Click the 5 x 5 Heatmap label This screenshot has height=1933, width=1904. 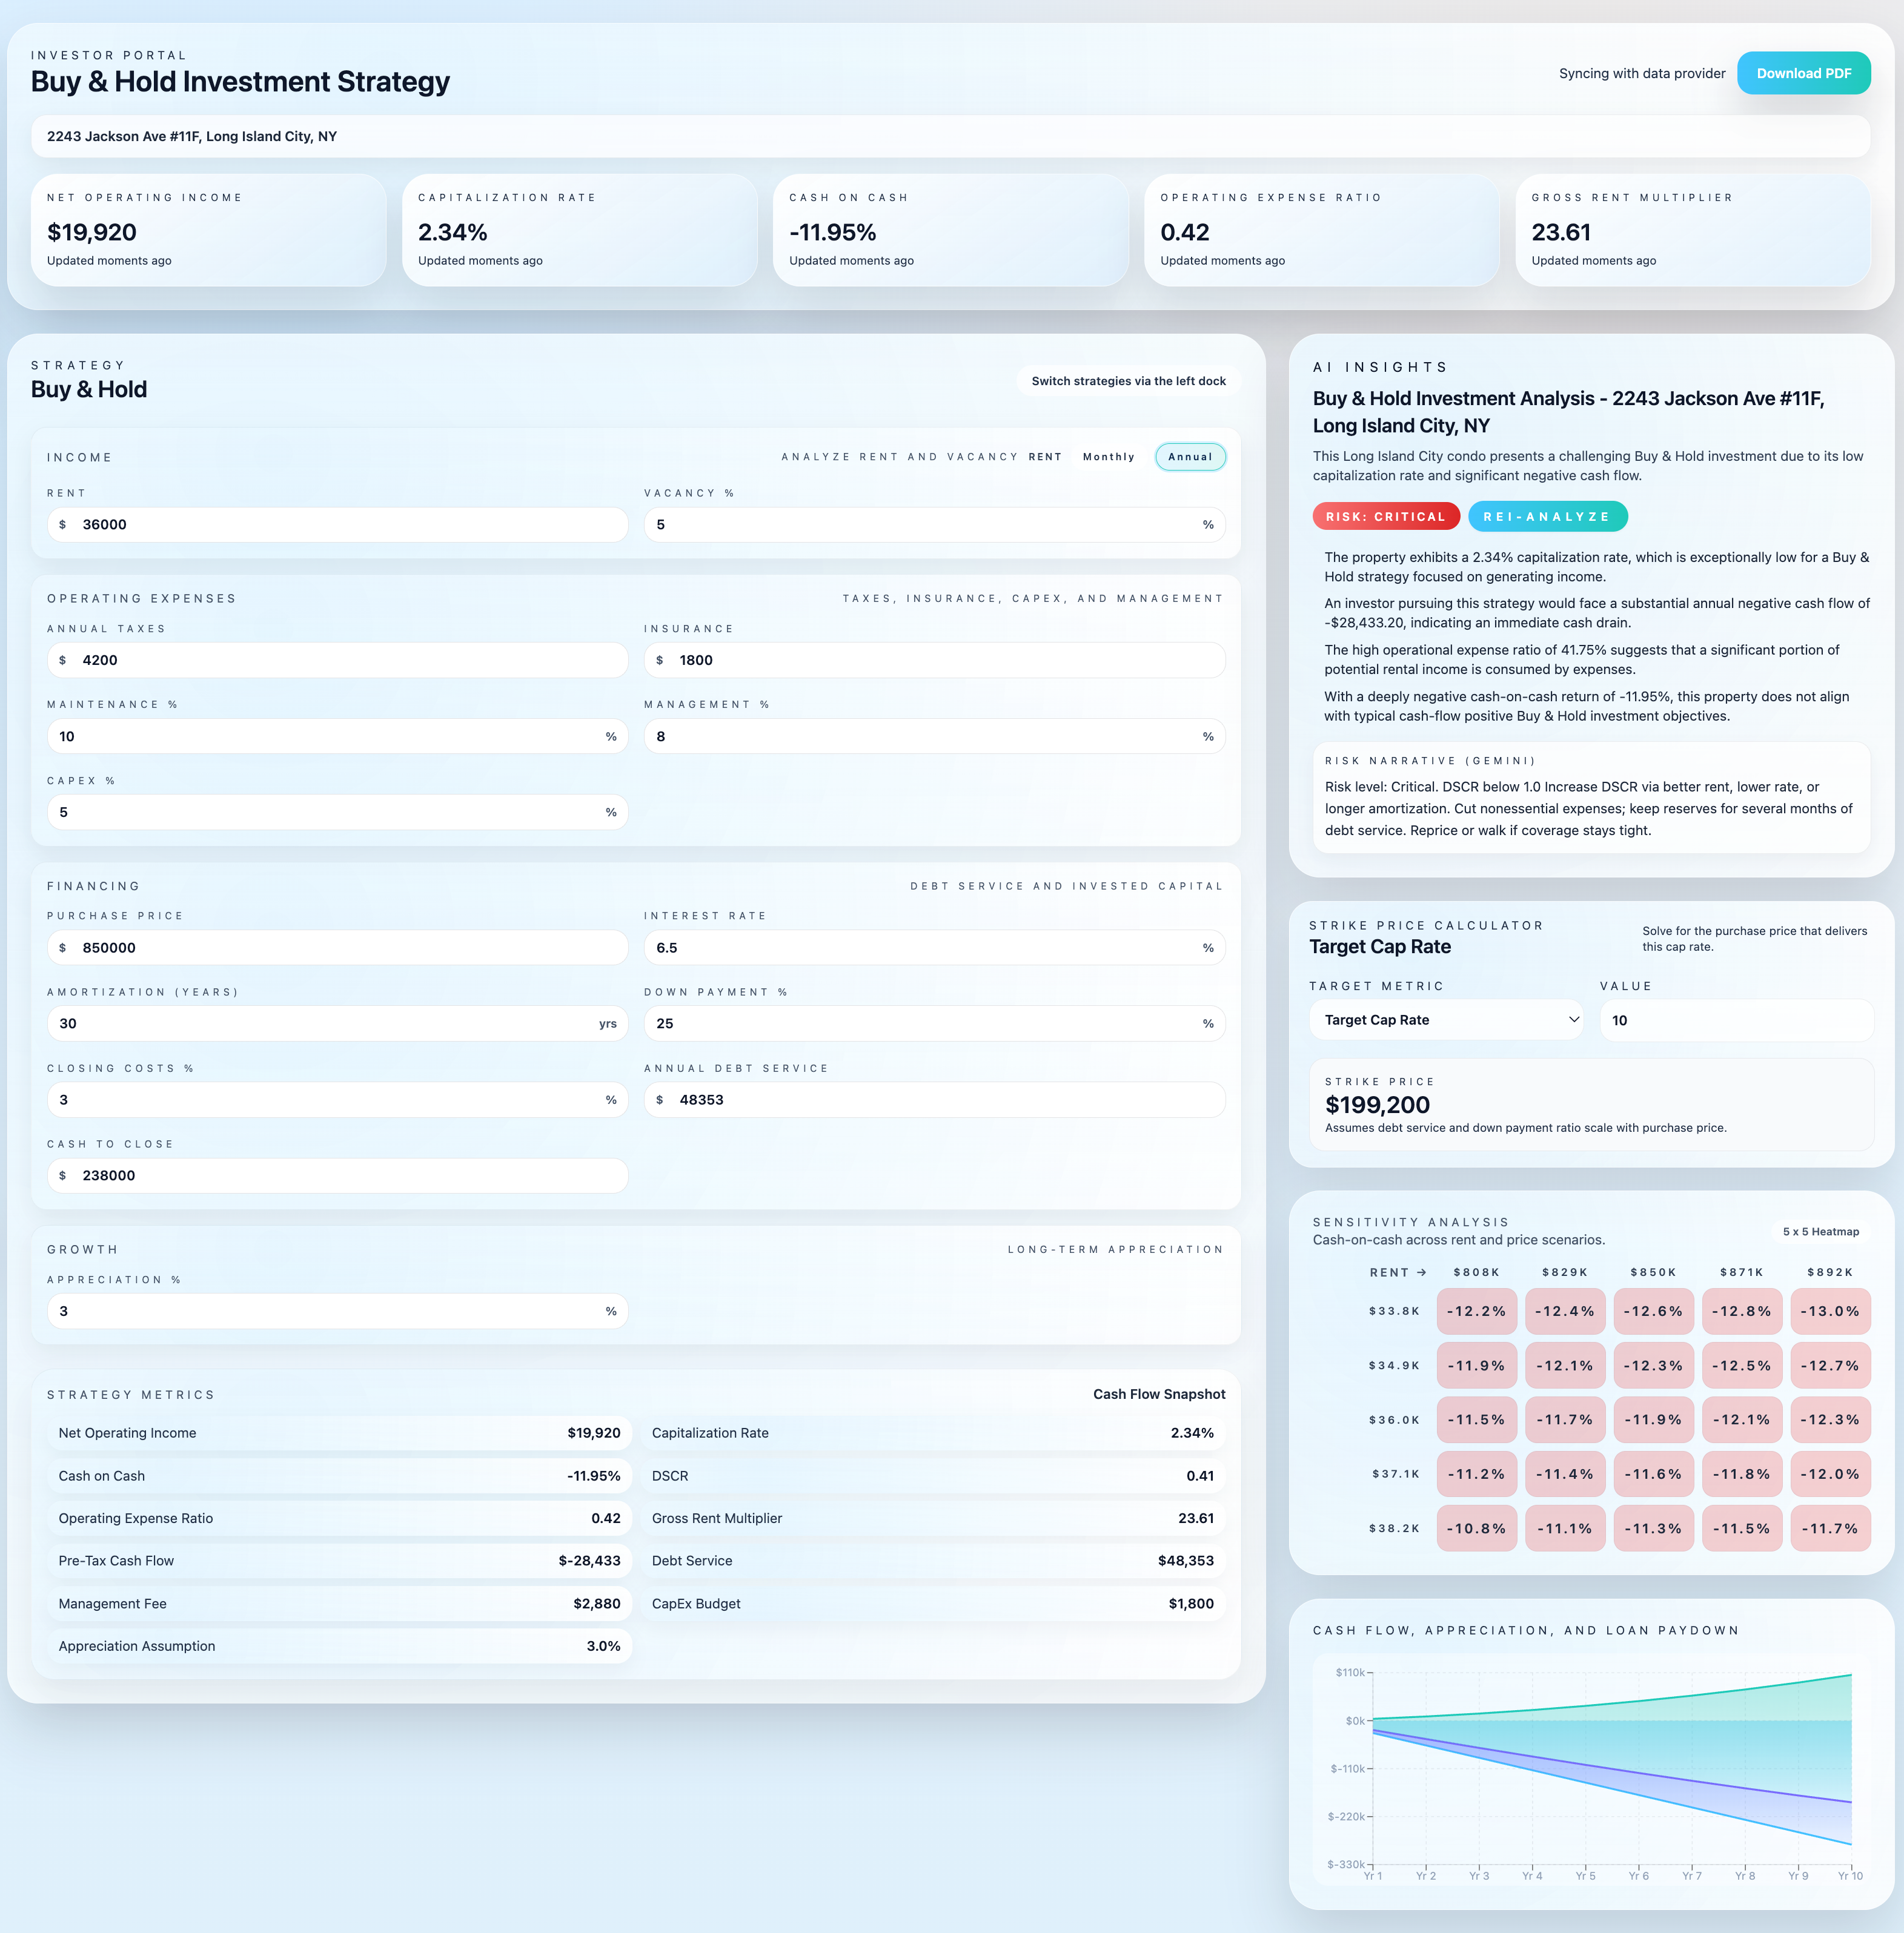coord(1820,1231)
